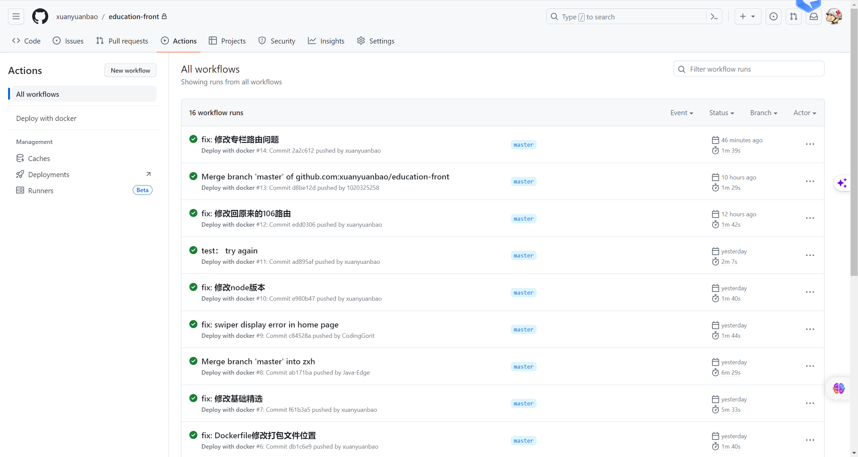
Task: Open more options for run #14
Action: tap(810, 144)
